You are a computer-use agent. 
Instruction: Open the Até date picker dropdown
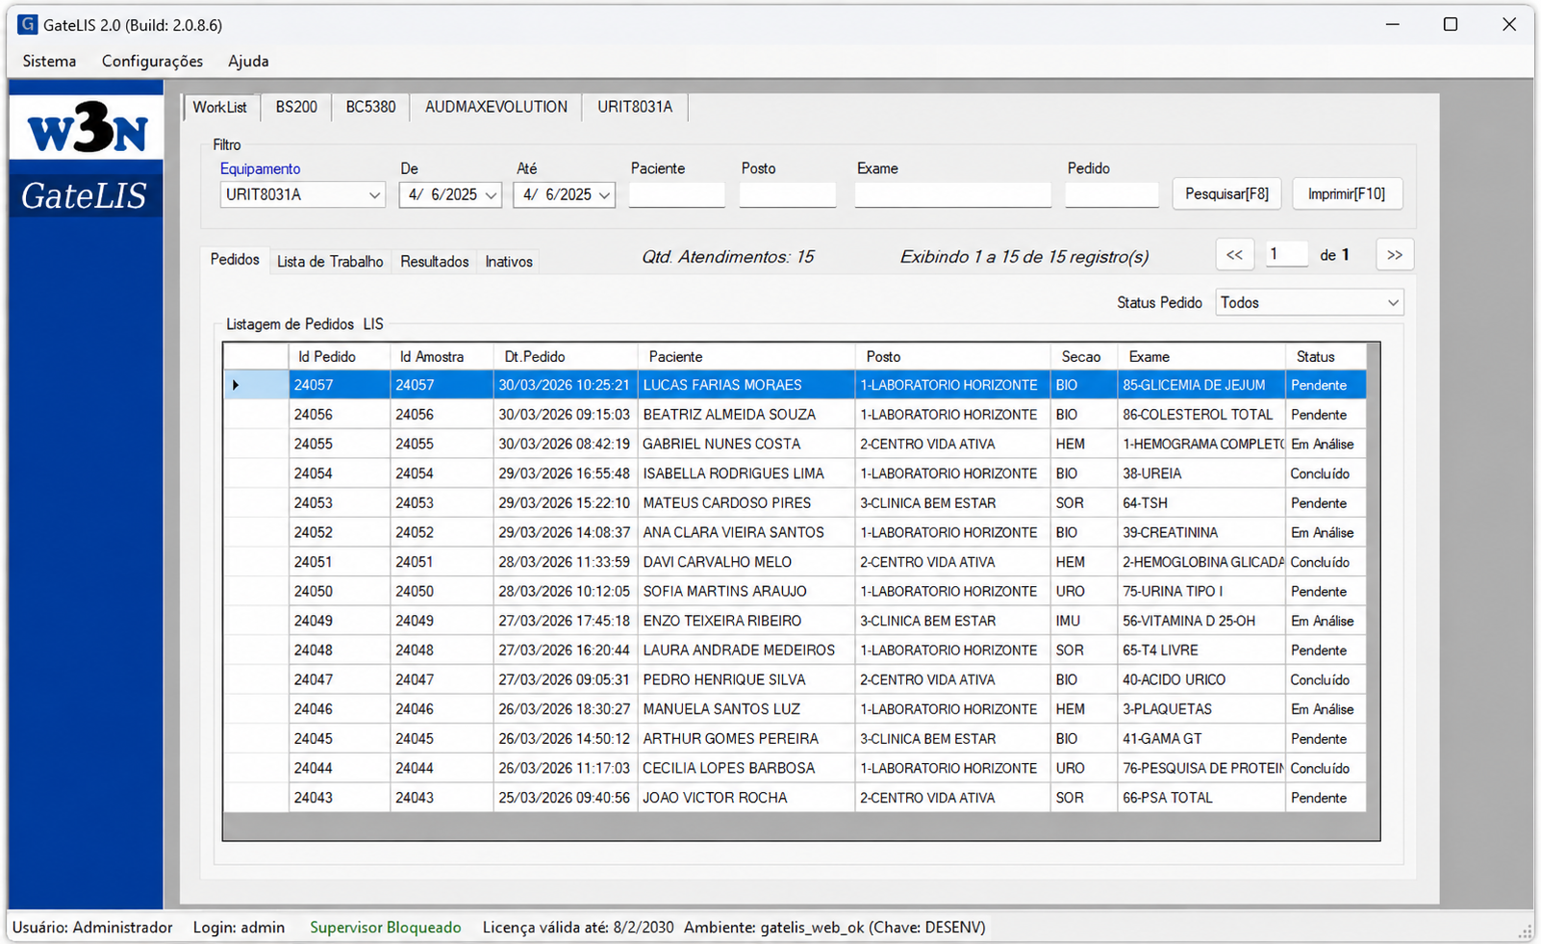(x=604, y=194)
